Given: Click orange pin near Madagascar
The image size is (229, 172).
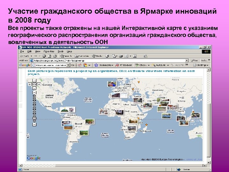Looking at the screenshot, I should tap(146, 125).
